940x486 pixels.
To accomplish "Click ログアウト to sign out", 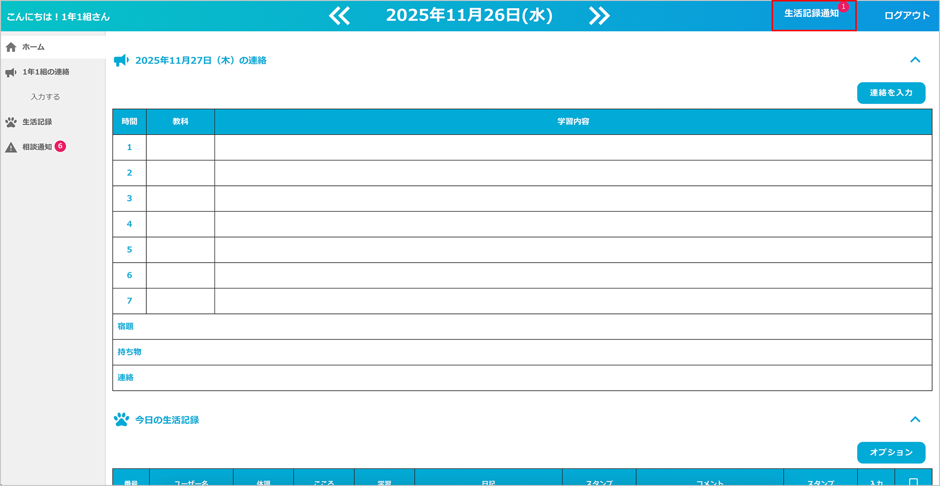I will click(x=906, y=16).
